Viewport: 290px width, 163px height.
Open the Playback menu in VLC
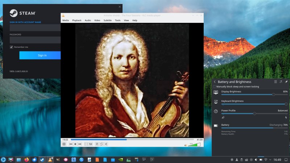[76, 20]
